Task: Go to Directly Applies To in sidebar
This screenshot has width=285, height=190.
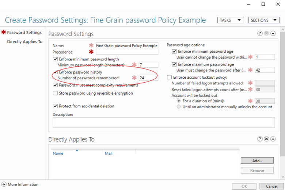Action: [x=25, y=41]
